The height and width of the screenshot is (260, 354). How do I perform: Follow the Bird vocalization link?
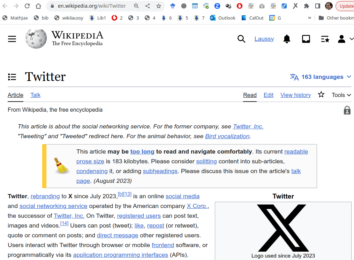227,136
